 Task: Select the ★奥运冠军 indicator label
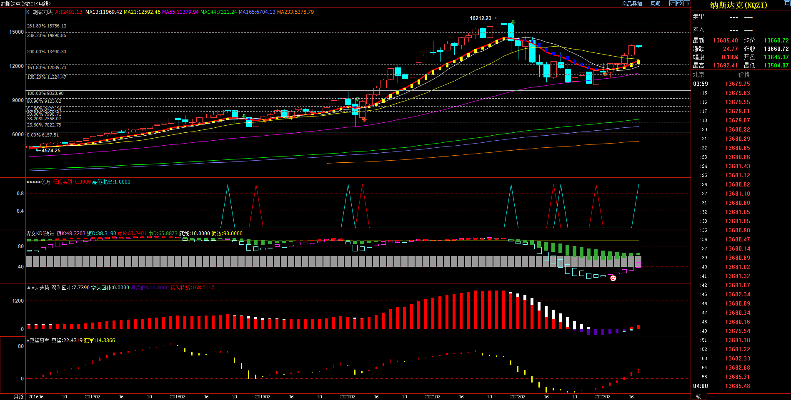point(38,340)
